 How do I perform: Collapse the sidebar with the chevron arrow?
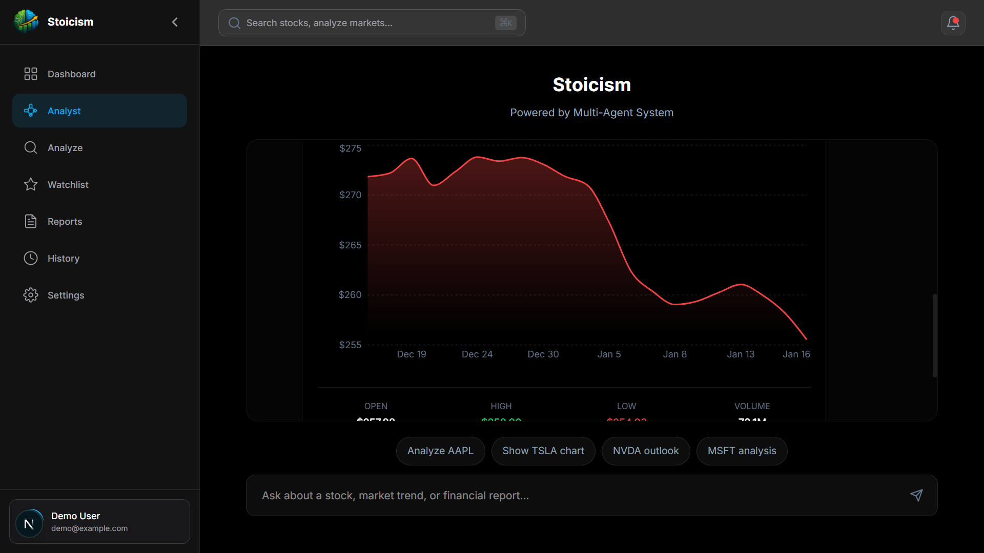click(175, 22)
